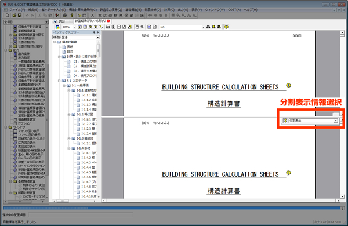Click the yellow help icon beside binoculars

point(226,27)
